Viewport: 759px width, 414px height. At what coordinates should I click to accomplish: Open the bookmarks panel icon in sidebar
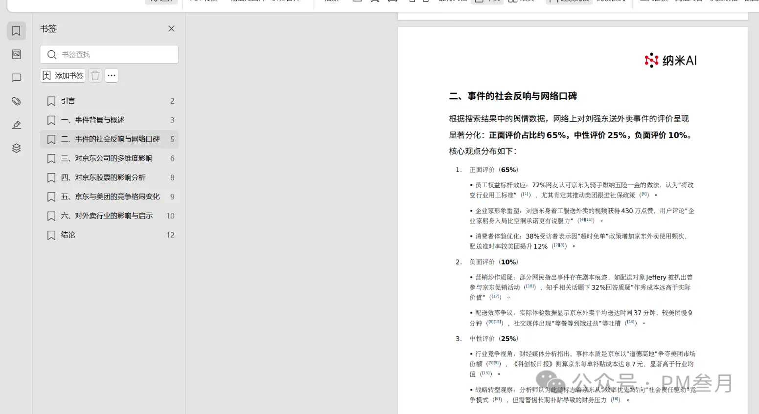click(x=16, y=31)
